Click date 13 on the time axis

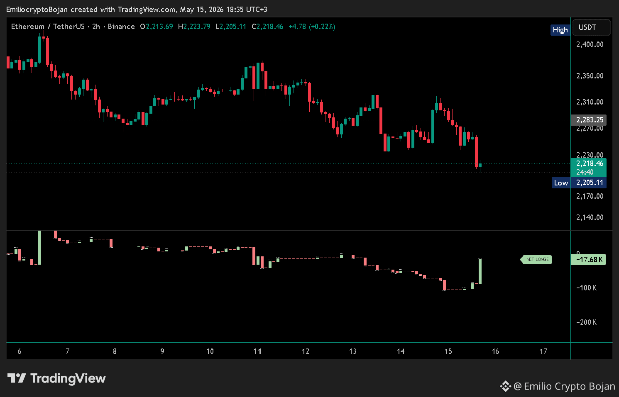point(353,351)
